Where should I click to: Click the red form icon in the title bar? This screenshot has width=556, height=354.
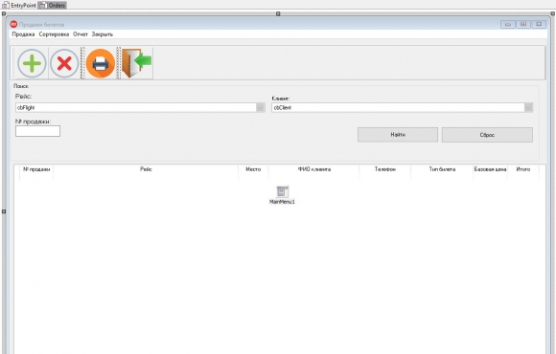click(x=13, y=25)
